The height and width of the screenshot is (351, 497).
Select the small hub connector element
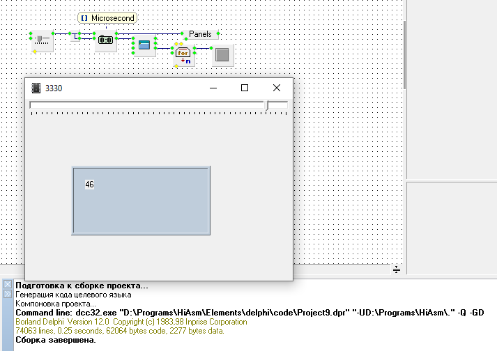coord(75,36)
